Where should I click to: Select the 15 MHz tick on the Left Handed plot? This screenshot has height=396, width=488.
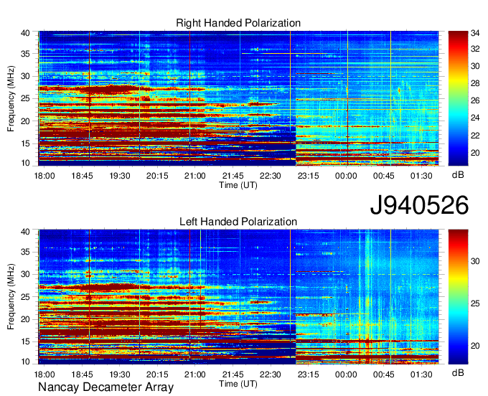pyautogui.click(x=26, y=342)
